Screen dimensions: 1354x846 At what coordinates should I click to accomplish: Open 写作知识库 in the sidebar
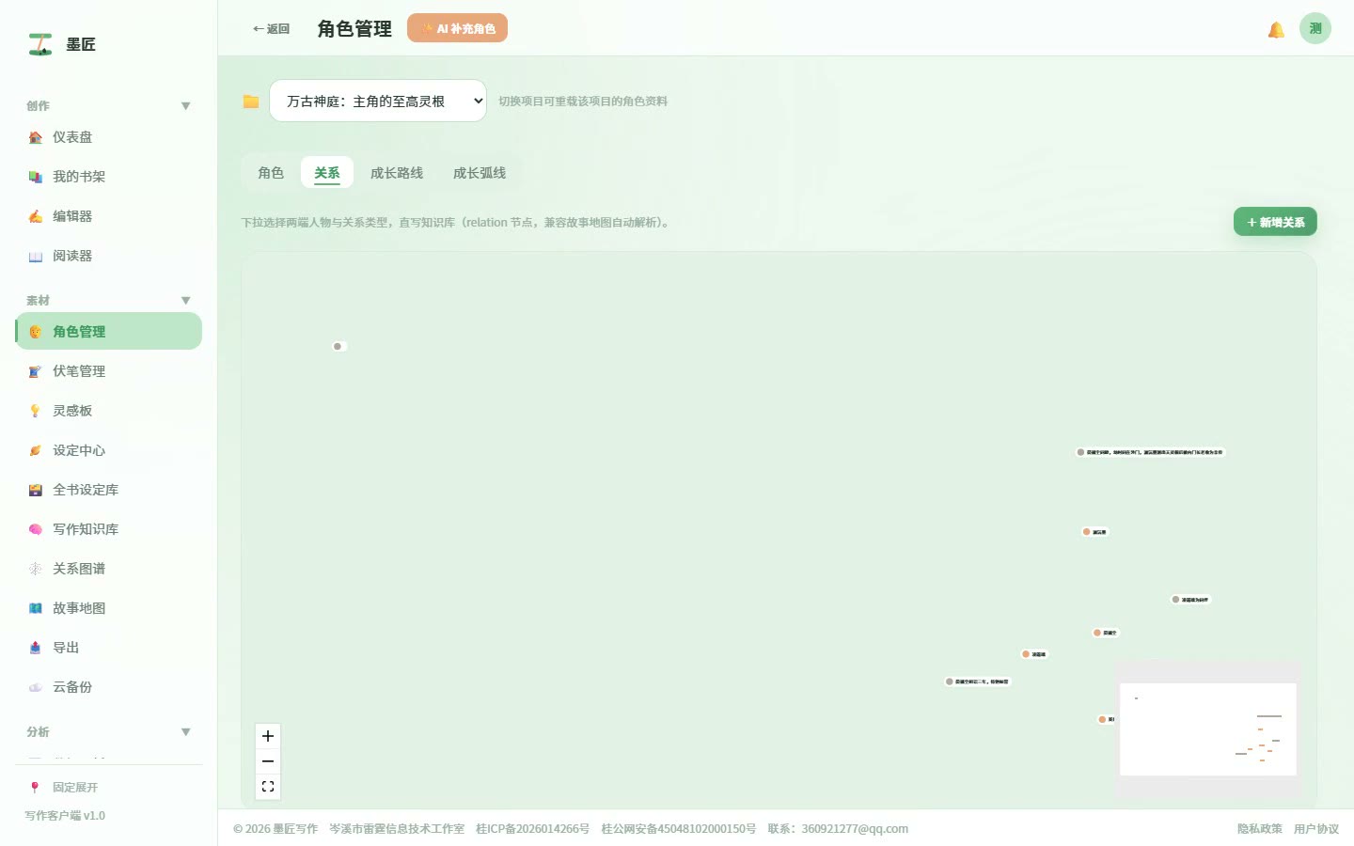[108, 529]
